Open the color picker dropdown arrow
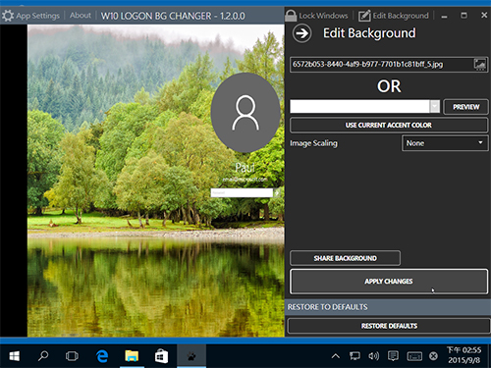The height and width of the screenshot is (368, 491). (x=435, y=106)
